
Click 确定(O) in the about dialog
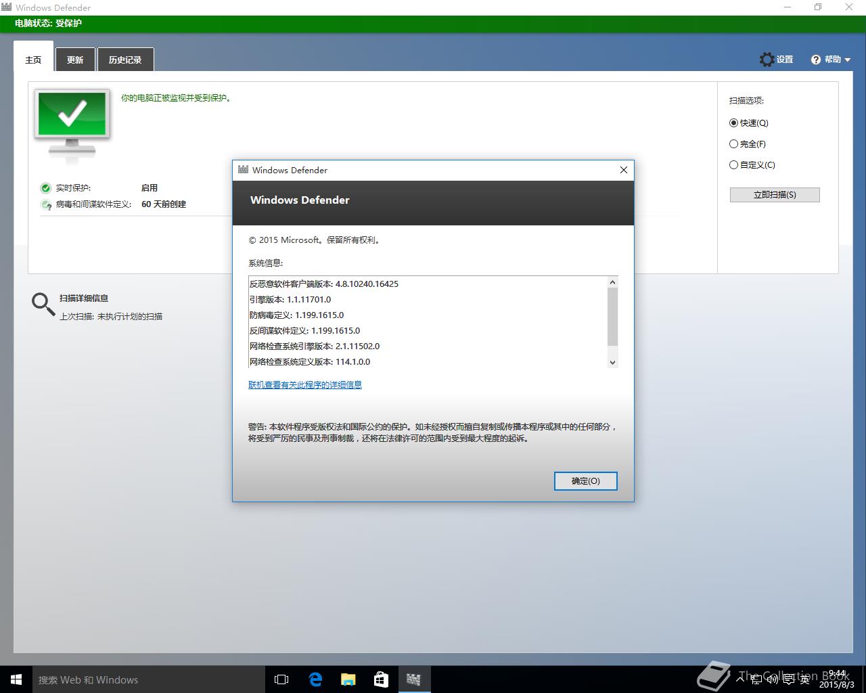[586, 481]
